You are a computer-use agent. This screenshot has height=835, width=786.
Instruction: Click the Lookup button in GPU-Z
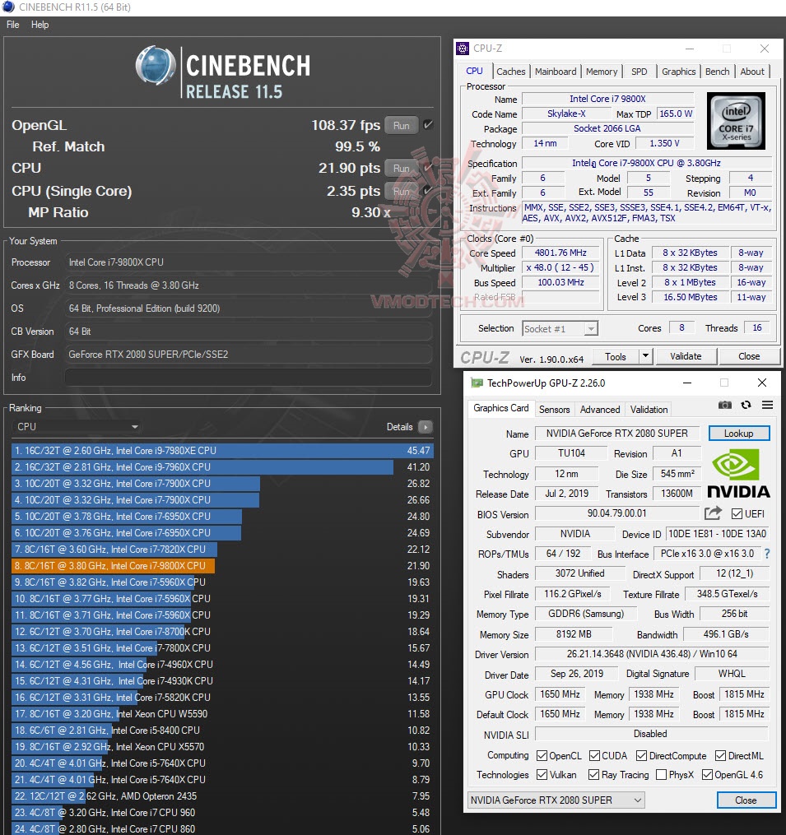click(738, 433)
